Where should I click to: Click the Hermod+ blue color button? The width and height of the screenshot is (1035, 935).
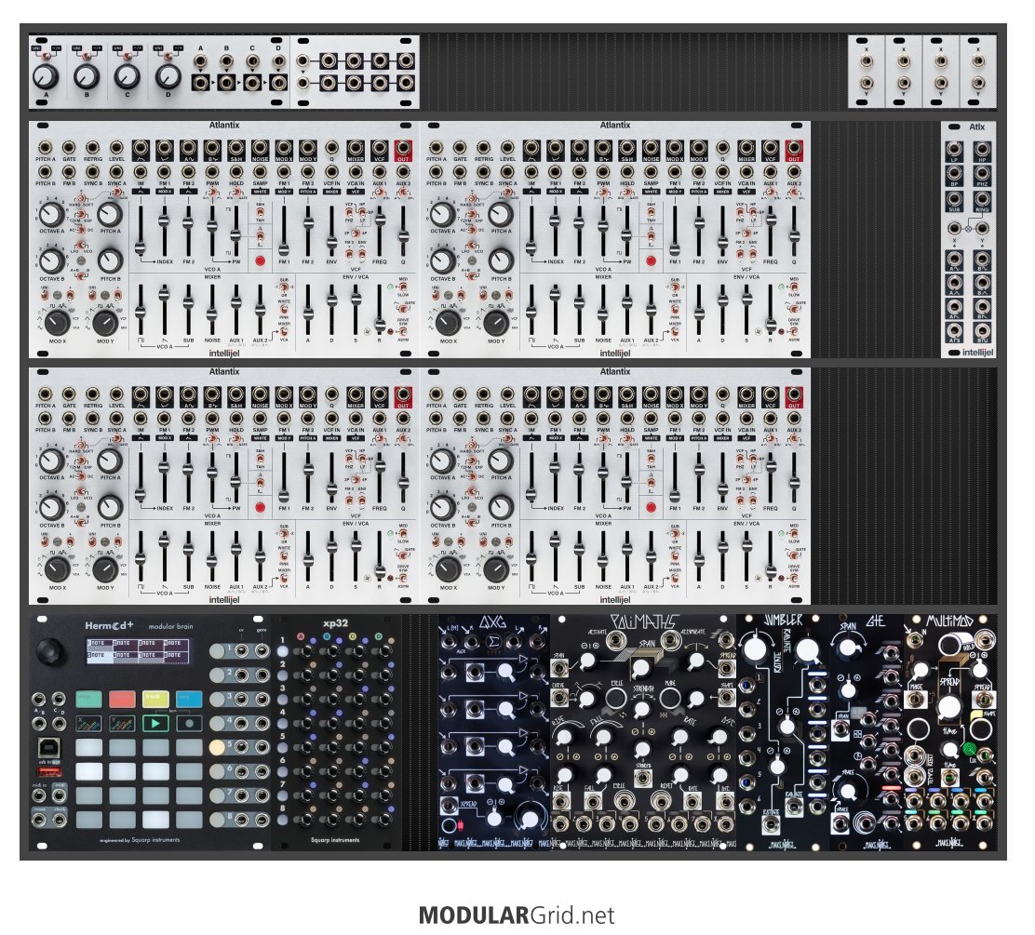(x=189, y=700)
